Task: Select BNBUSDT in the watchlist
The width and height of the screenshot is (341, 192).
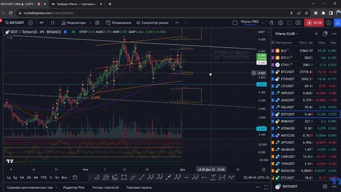Action: coord(305,121)
